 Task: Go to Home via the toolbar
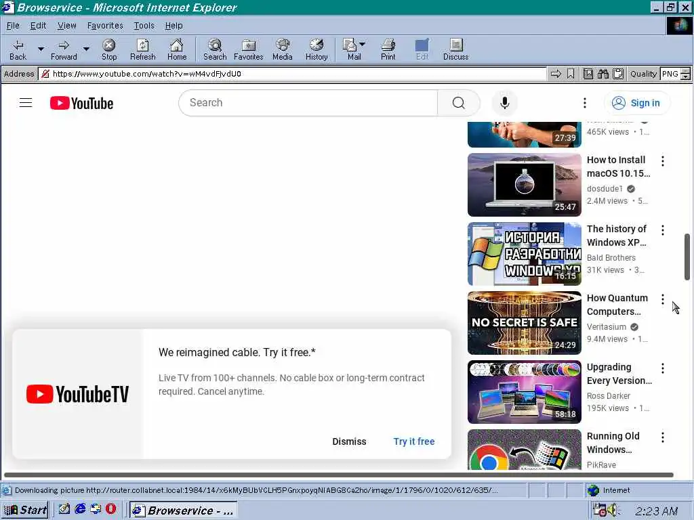pos(177,49)
